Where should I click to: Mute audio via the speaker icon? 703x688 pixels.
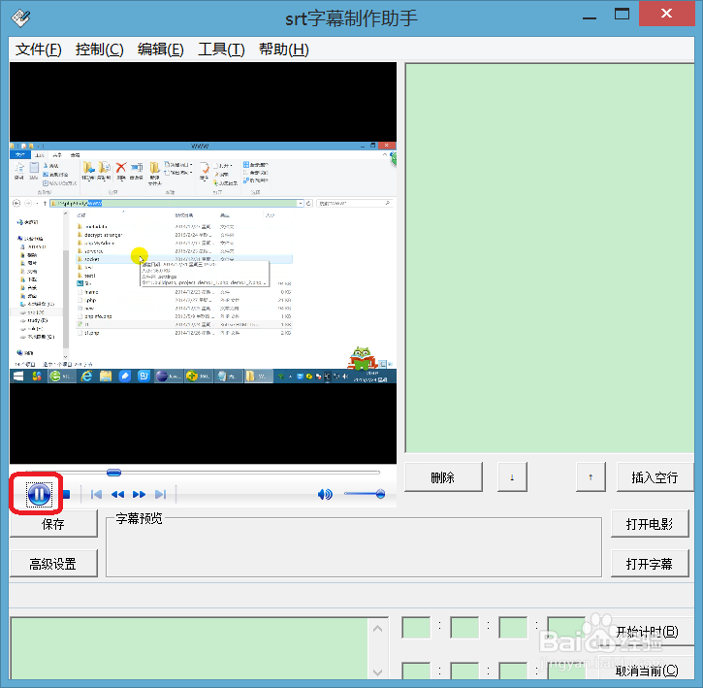pos(325,494)
